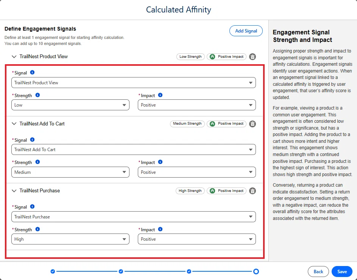Screen dimensions: 357x280
Task: Jump to first completed progress step
Action: coord(53,271)
